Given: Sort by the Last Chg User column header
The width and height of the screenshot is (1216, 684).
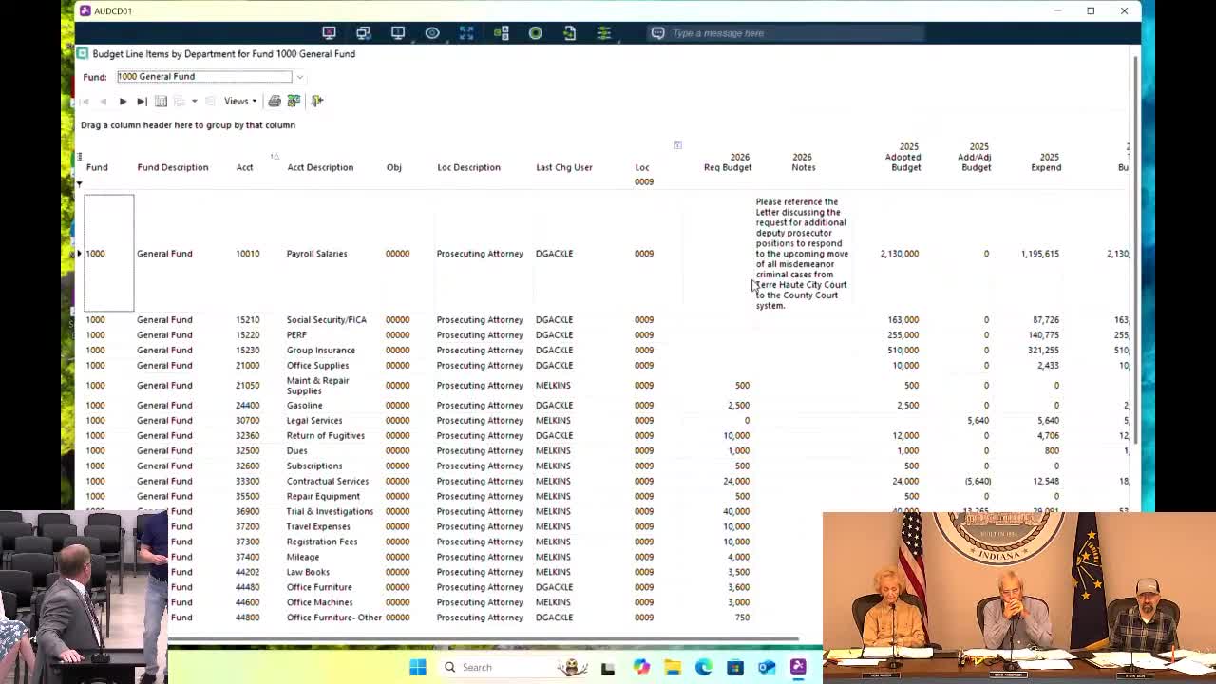Looking at the screenshot, I should [x=564, y=167].
